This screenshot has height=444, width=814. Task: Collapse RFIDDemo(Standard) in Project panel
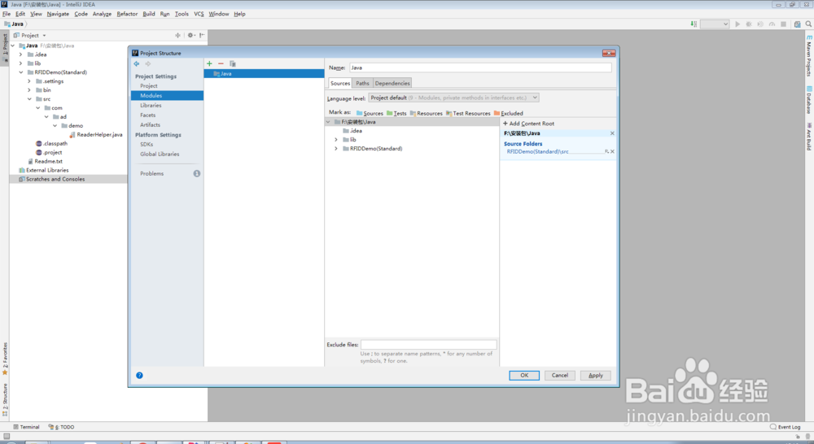click(x=21, y=72)
